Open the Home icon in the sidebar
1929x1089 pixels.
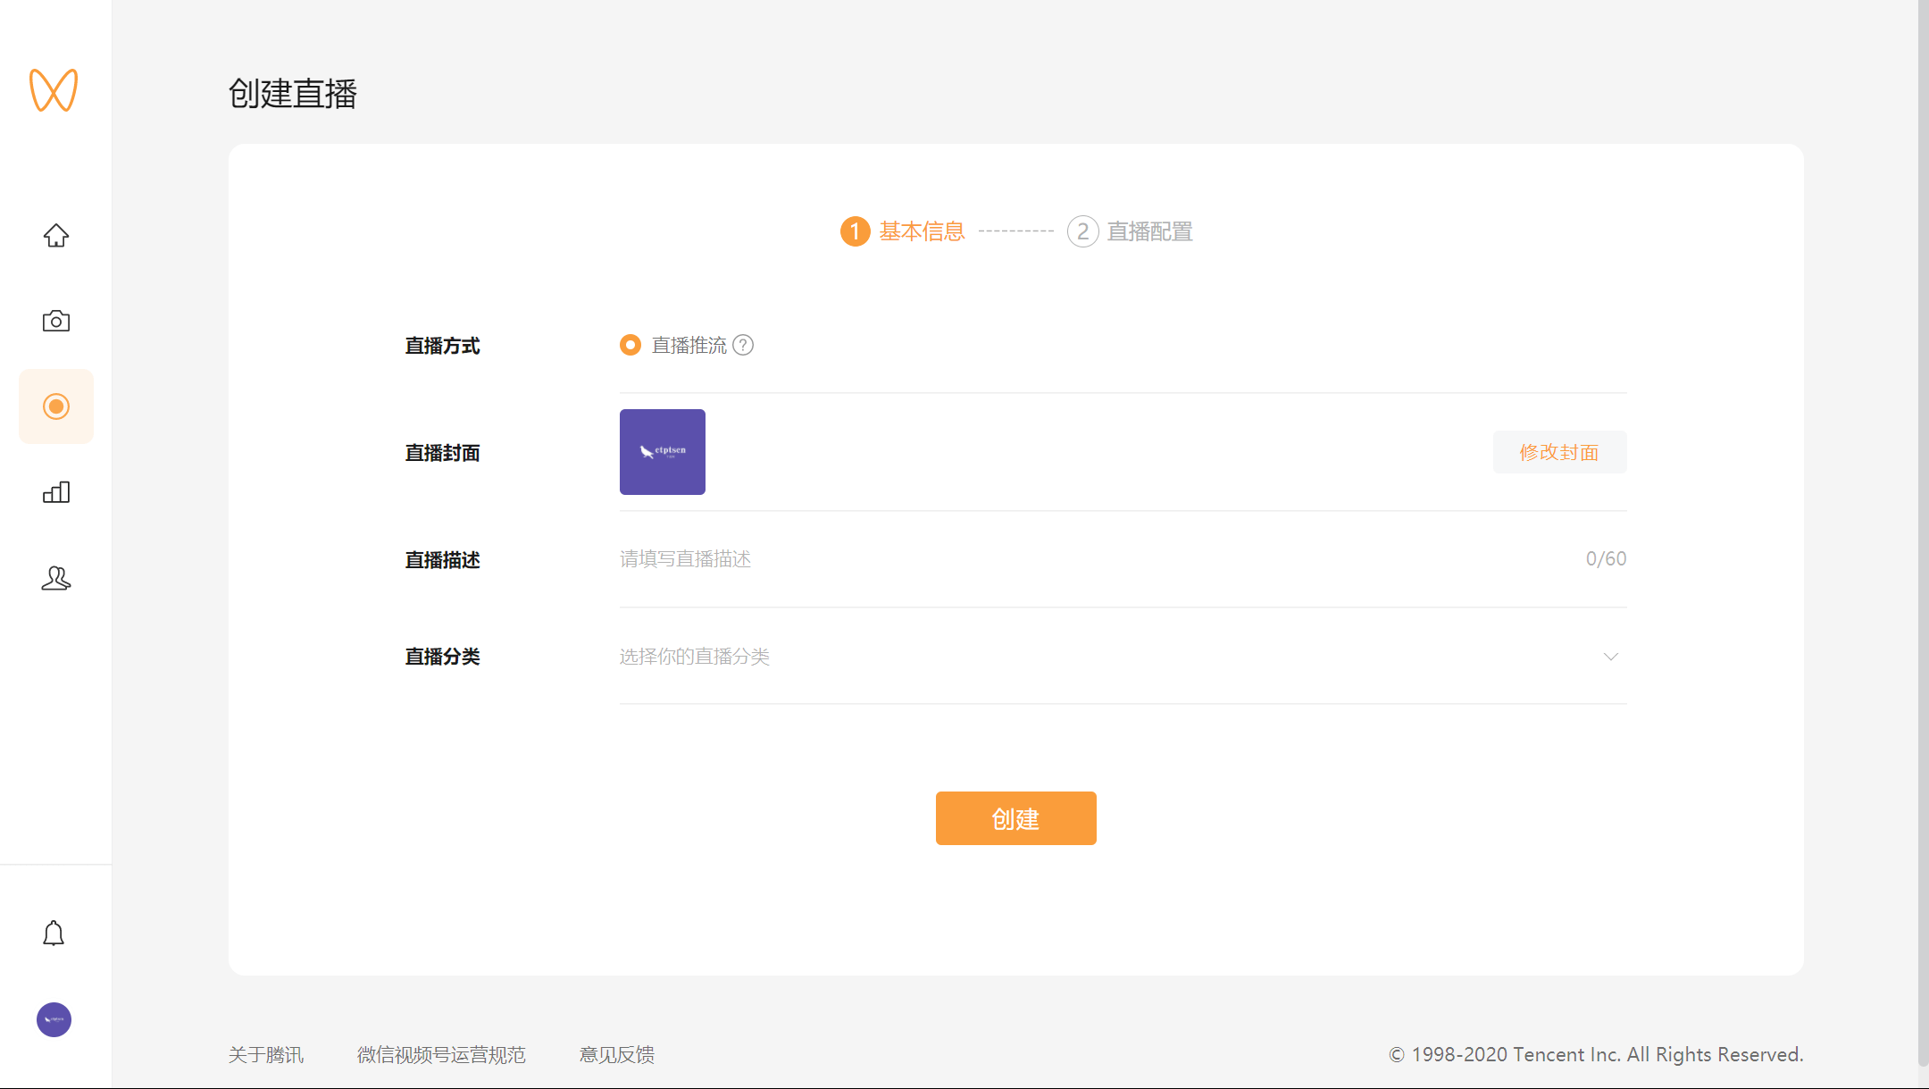[x=55, y=235]
